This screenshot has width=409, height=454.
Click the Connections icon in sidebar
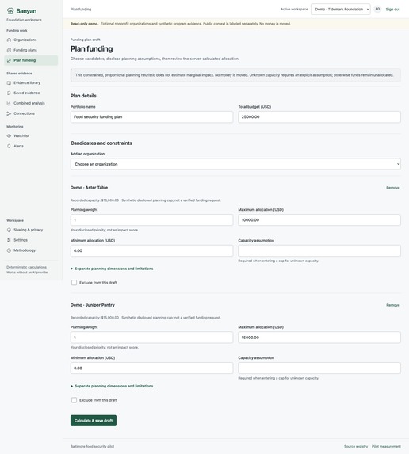click(x=9, y=113)
